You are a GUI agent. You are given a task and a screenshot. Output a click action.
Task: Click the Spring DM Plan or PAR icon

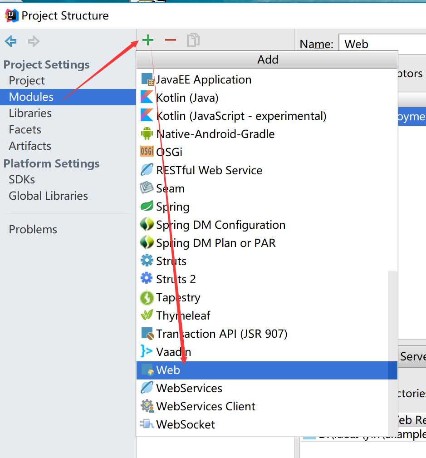147,242
